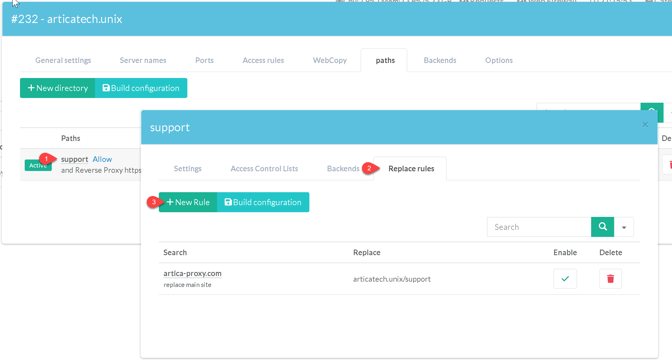The height and width of the screenshot is (362, 672).
Task: Open the Settings tab in support dialog
Action: (x=188, y=169)
